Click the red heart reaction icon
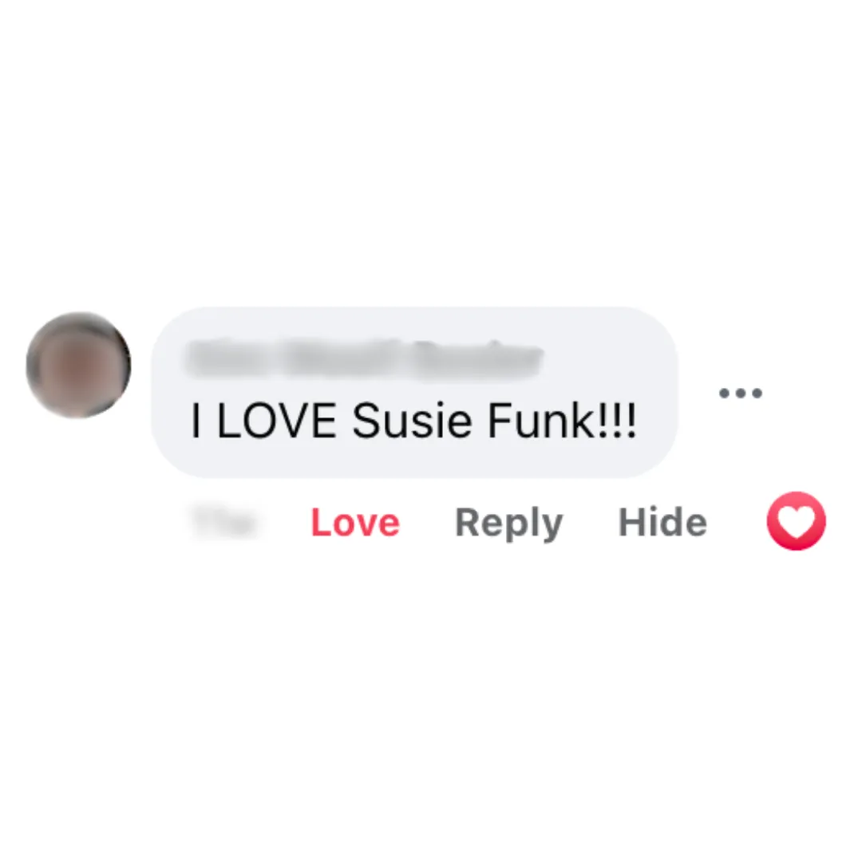This screenshot has height=862, width=862. point(796,520)
